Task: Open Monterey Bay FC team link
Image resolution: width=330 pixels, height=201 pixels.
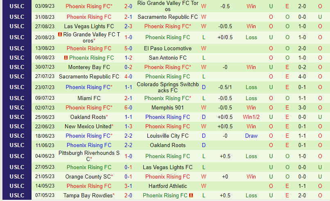Action: 89,67
